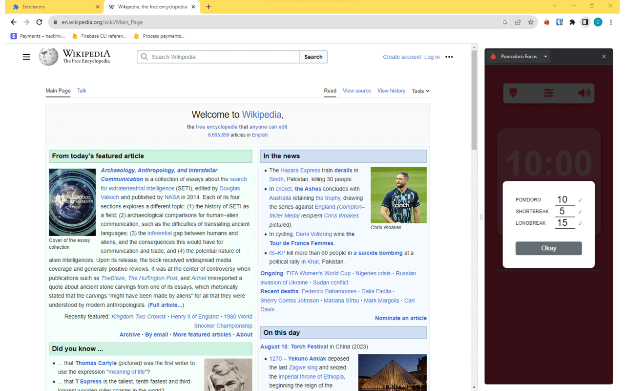Click the Google icon in address bar
Image resolution: width=625 pixels, height=391 pixels.
point(505,22)
